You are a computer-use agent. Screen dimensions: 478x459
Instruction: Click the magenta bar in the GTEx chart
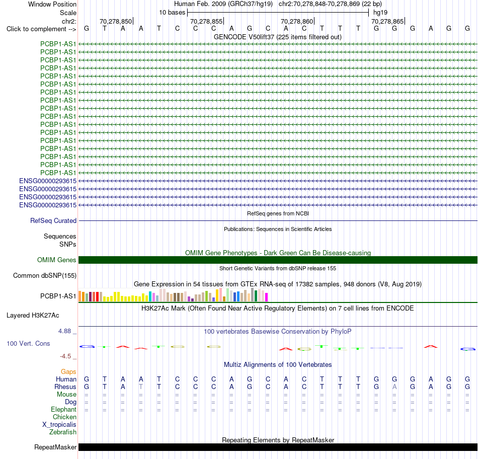(x=267, y=297)
